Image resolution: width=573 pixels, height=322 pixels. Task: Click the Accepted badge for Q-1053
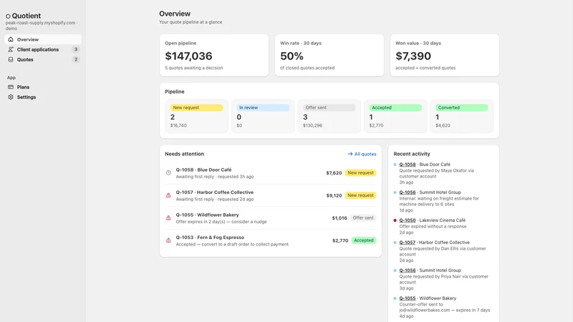pos(364,240)
